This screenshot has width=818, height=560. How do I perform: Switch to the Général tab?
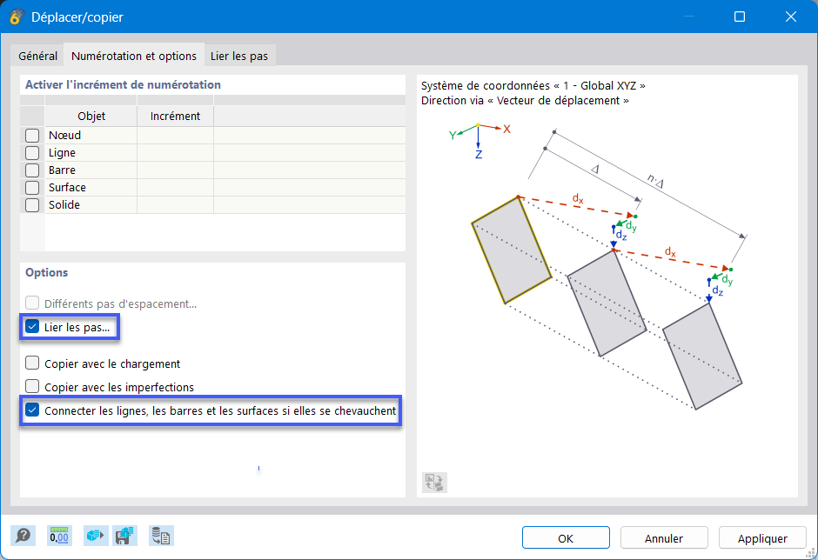click(x=37, y=56)
